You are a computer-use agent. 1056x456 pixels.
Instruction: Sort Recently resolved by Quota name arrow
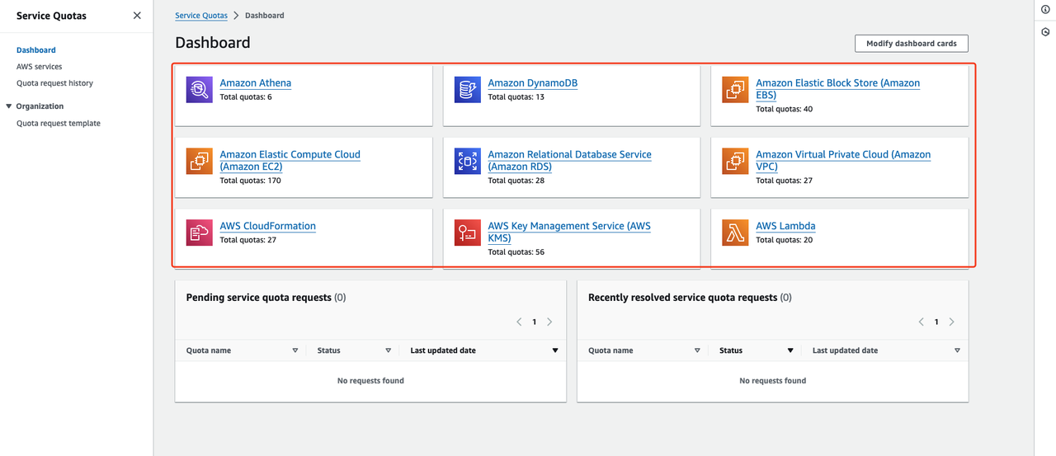click(x=697, y=350)
